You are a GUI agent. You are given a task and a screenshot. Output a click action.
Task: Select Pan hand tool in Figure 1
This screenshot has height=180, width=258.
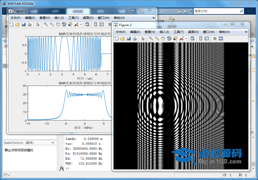pyautogui.click(x=58, y=24)
